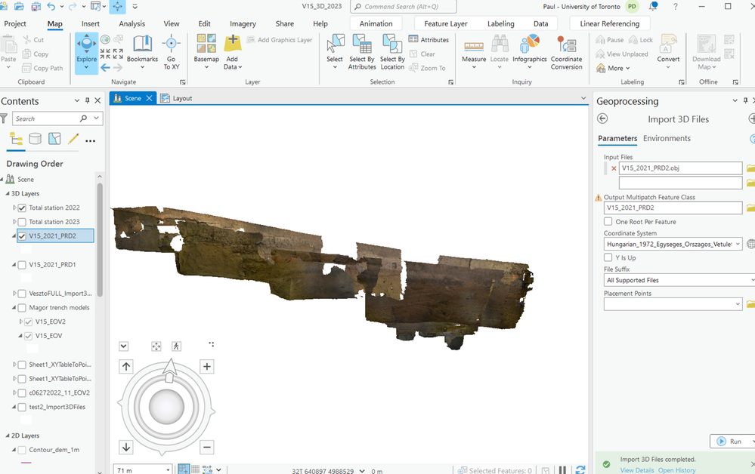
Task: Open Select By Attributes
Action: click(x=361, y=51)
